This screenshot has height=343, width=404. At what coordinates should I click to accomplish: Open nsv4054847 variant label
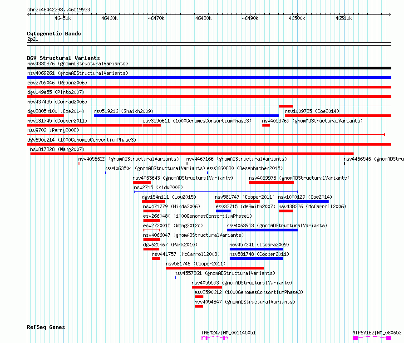pyautogui.click(x=245, y=302)
